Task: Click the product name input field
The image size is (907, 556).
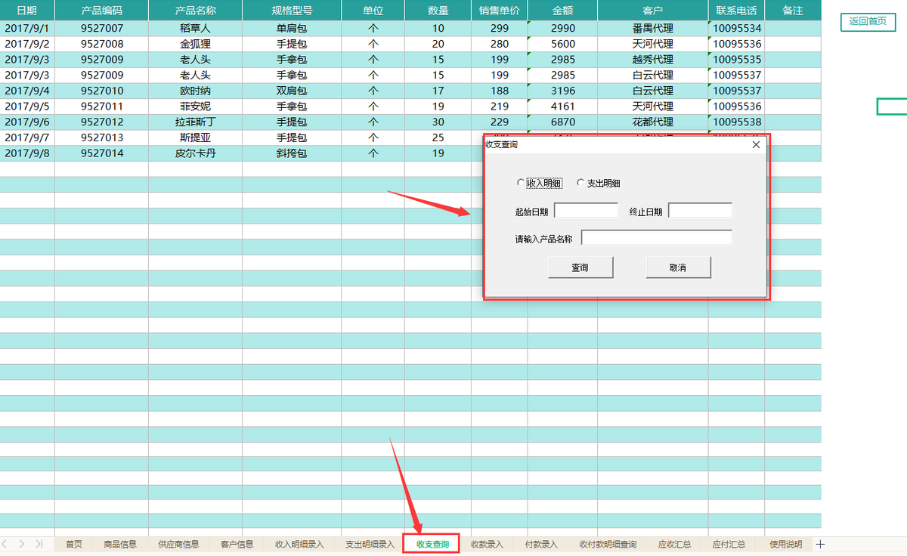Action: point(657,237)
